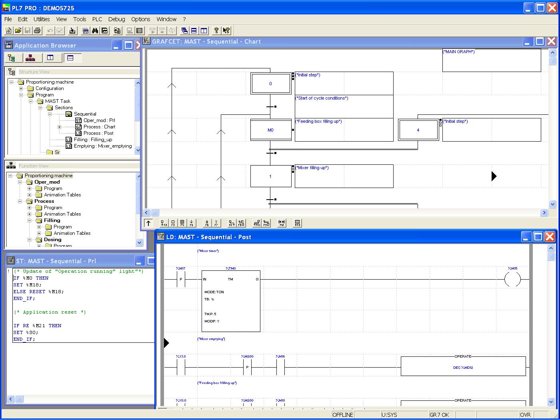Click the Tile horizontally toolbar icon
Screen dimensions: 560x420
(194, 30)
